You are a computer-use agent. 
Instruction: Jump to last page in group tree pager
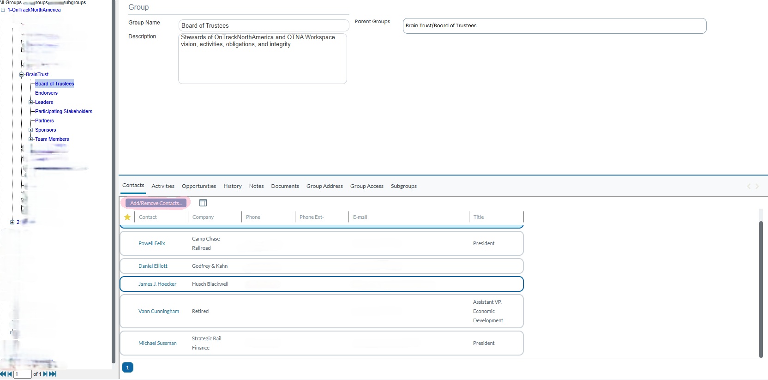coord(53,374)
